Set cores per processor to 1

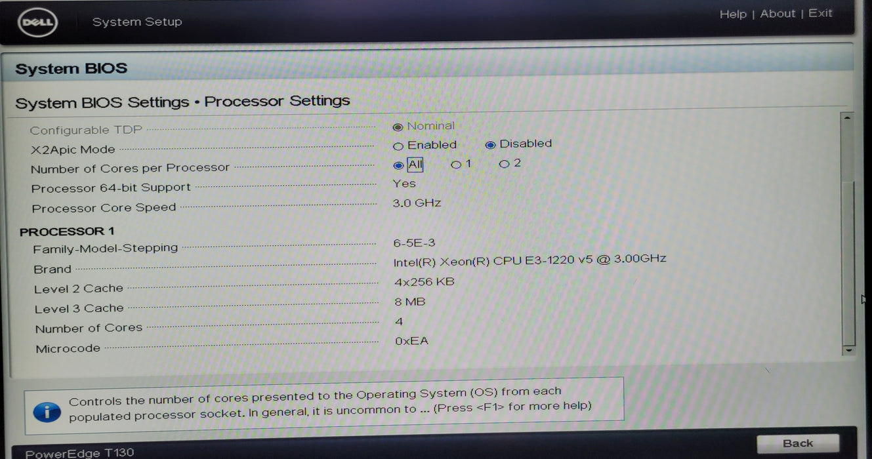tap(455, 165)
